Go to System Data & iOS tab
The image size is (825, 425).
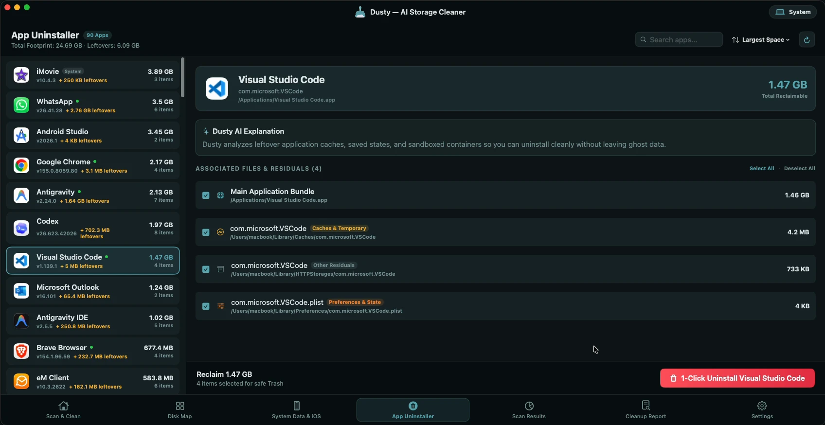[x=296, y=410]
